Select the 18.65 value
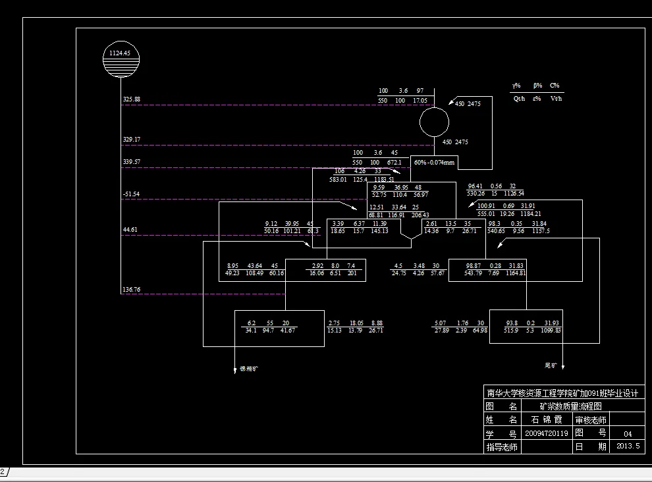 (x=338, y=231)
